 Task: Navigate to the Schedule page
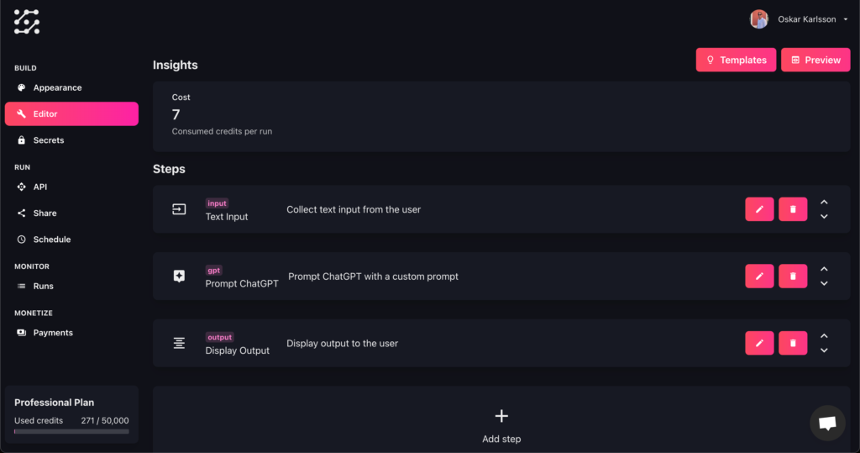point(52,240)
